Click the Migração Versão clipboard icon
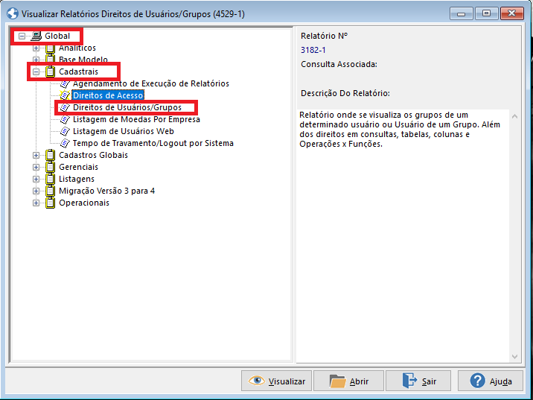The width and height of the screenshot is (533, 400). pyautogui.click(x=51, y=191)
